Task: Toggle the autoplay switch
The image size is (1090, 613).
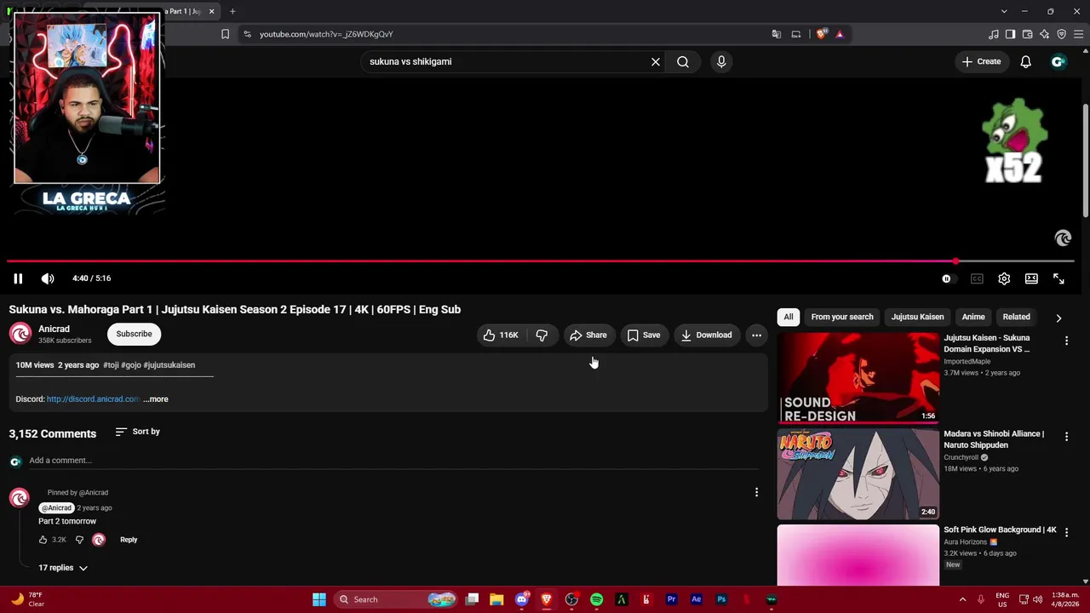Action: (948, 278)
